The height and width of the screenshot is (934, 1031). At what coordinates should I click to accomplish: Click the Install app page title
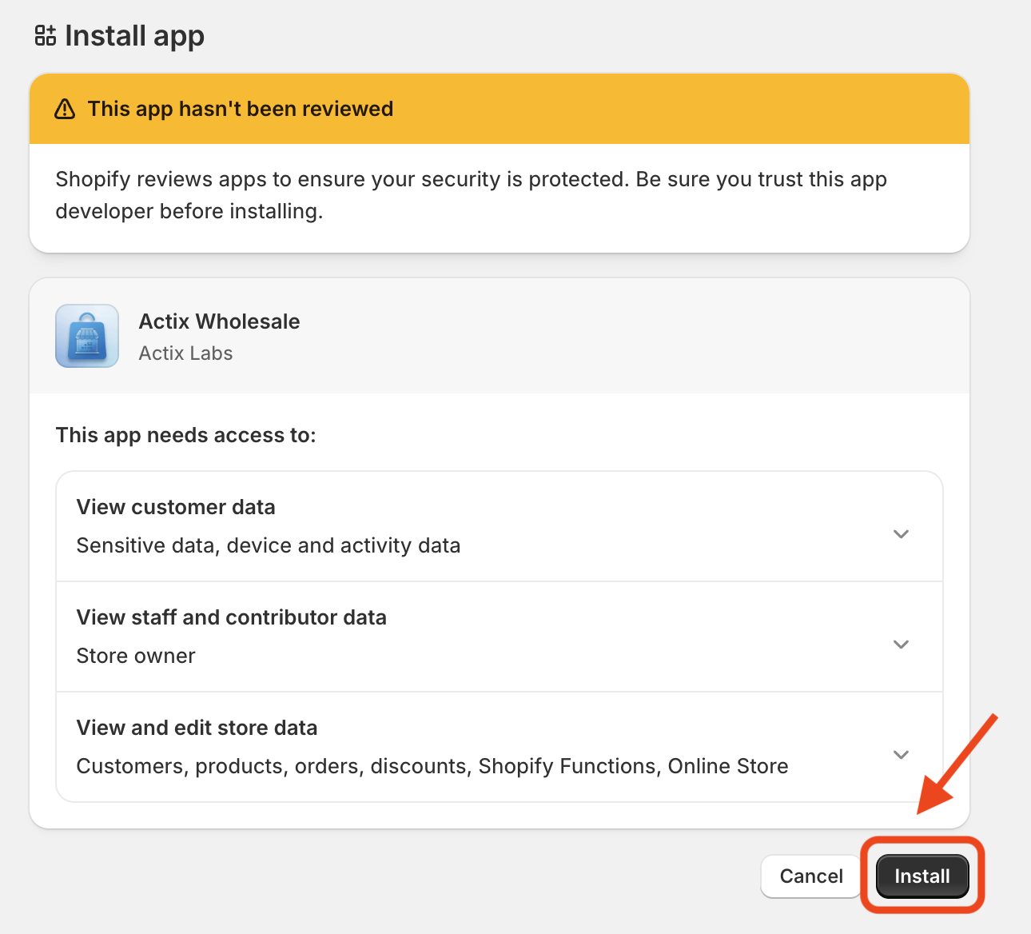[134, 36]
